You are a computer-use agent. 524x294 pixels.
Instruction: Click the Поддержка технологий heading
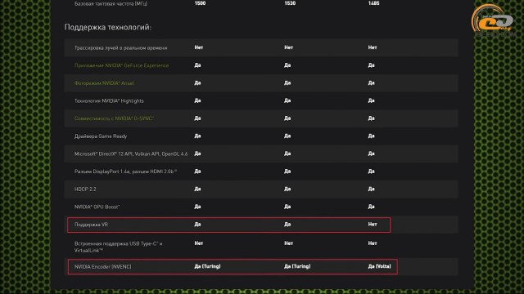click(x=107, y=27)
